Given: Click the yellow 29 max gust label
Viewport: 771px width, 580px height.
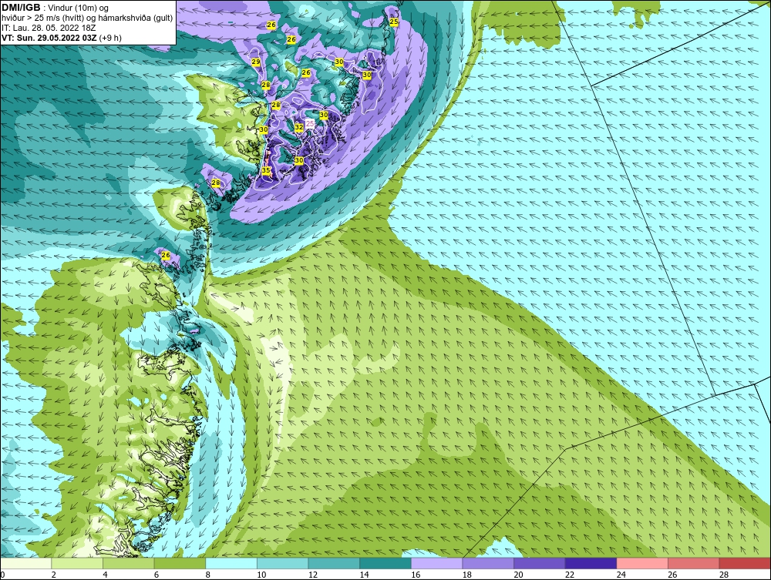Looking at the screenshot, I should pos(256,62).
